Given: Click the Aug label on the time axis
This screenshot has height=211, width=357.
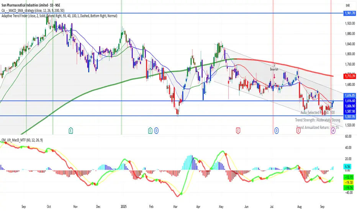Looking at the screenshot, I should (x=300, y=207).
